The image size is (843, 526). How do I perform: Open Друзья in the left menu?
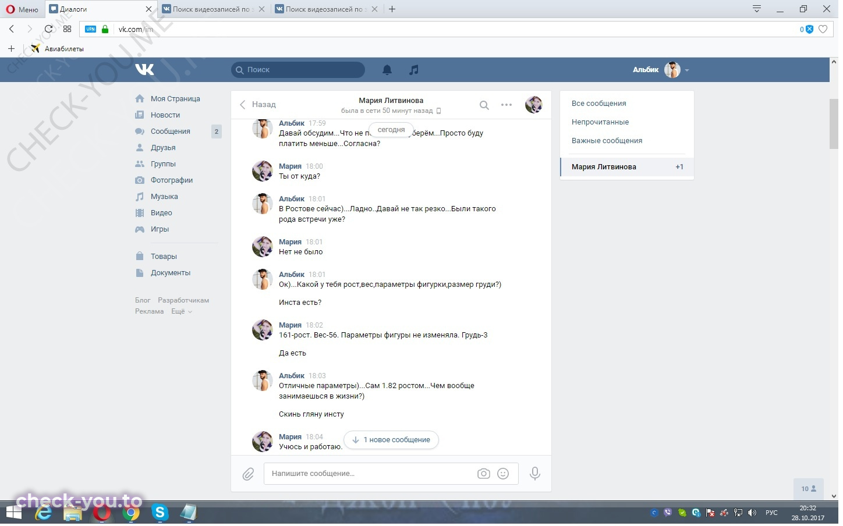162,148
